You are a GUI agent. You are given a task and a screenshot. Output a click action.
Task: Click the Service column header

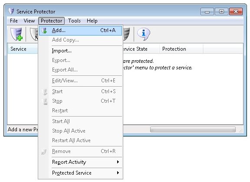coord(23,49)
